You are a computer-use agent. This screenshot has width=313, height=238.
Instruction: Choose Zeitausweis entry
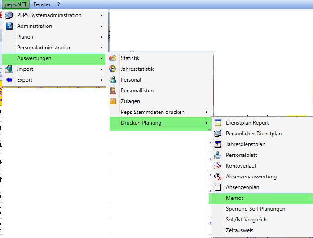point(262,230)
